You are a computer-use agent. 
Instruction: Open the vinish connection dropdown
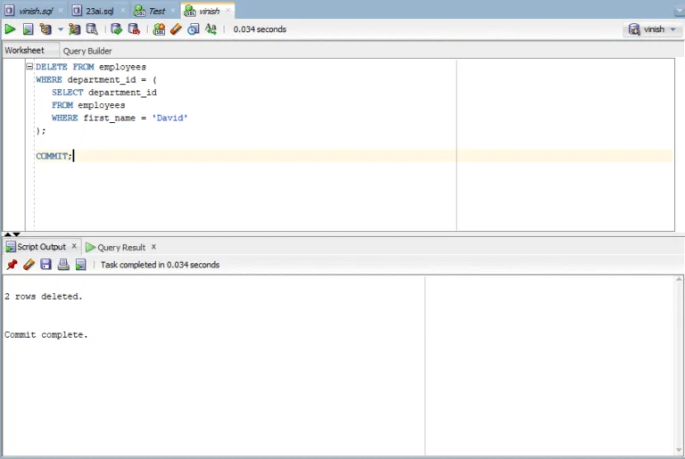[x=652, y=29]
